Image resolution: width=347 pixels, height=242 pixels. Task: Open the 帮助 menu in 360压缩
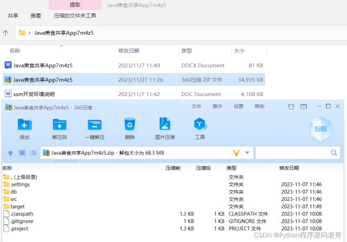coord(260,107)
